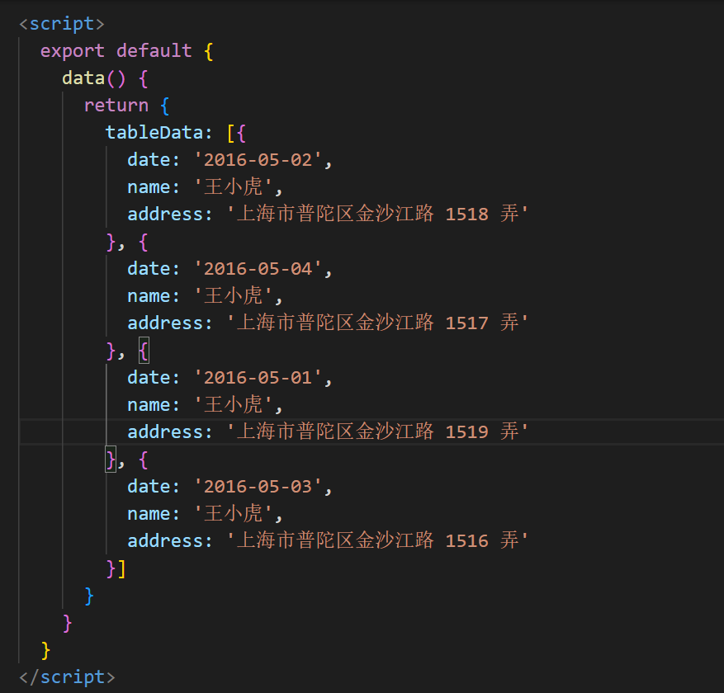
Task: Click the 'name' key below date 2016-05-03
Action: tap(149, 514)
